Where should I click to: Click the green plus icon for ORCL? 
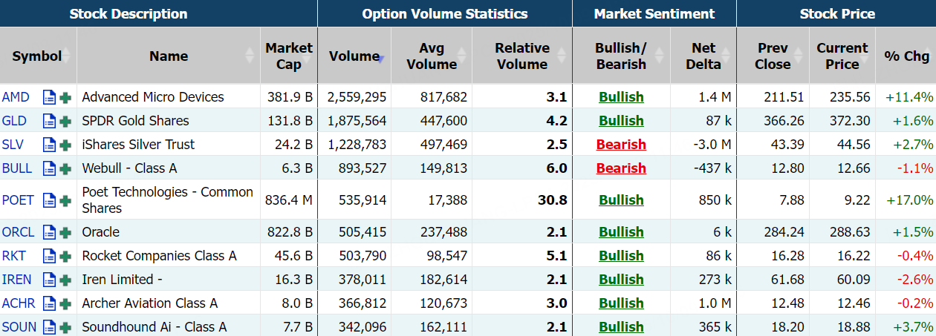[65, 232]
